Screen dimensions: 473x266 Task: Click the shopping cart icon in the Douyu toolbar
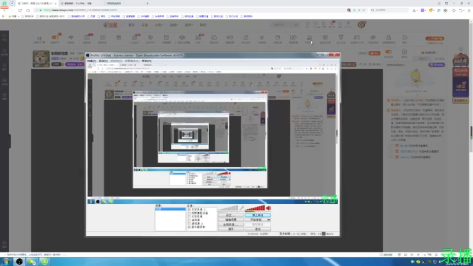tap(261, 37)
